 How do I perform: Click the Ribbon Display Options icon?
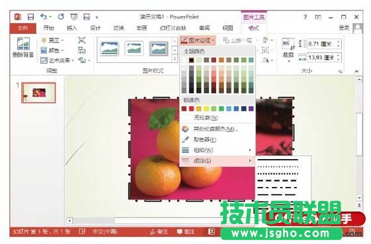pos(318,17)
